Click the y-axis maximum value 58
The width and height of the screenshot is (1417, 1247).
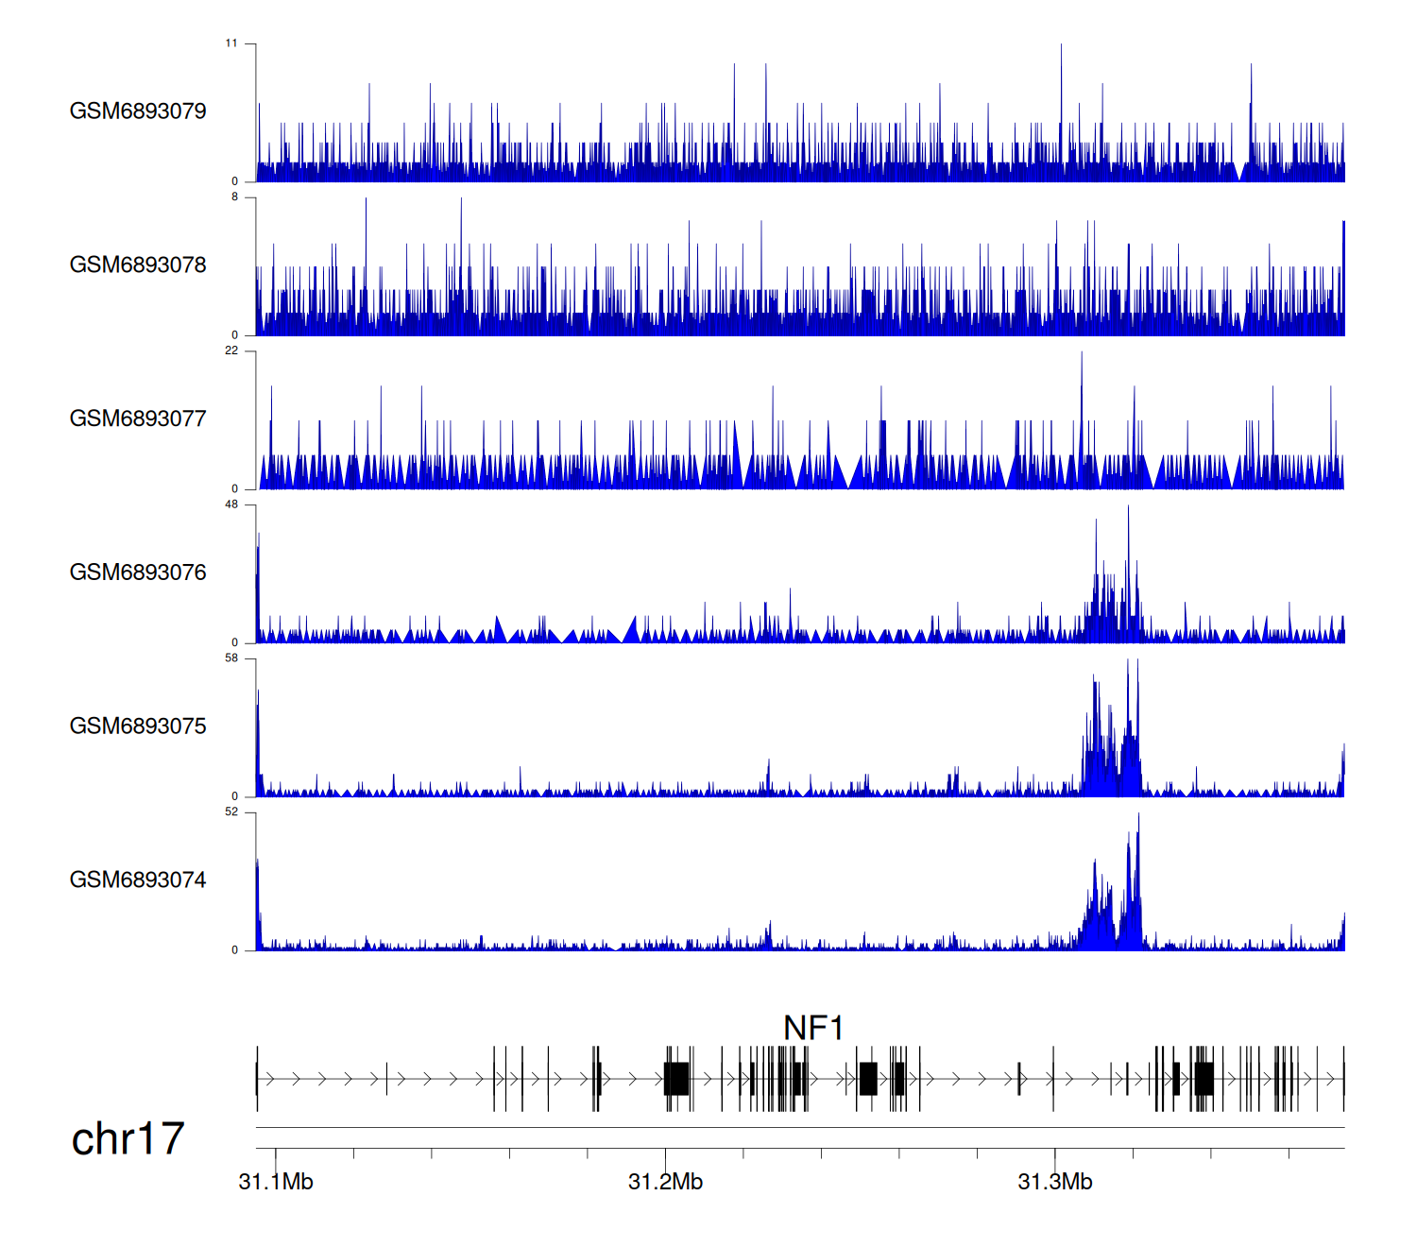pyautogui.click(x=231, y=658)
